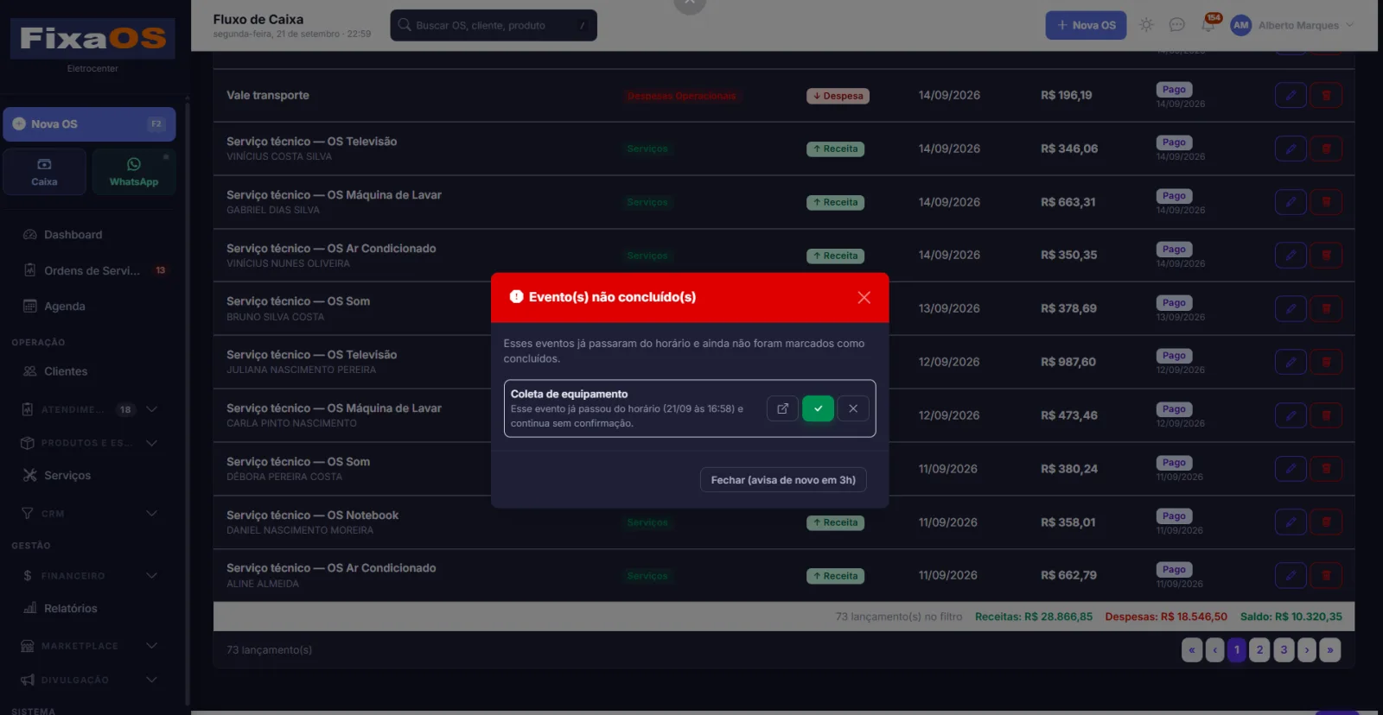Edit the OS Televisão Juliana Nascimento entry
1383x715 pixels.
(x=1291, y=362)
